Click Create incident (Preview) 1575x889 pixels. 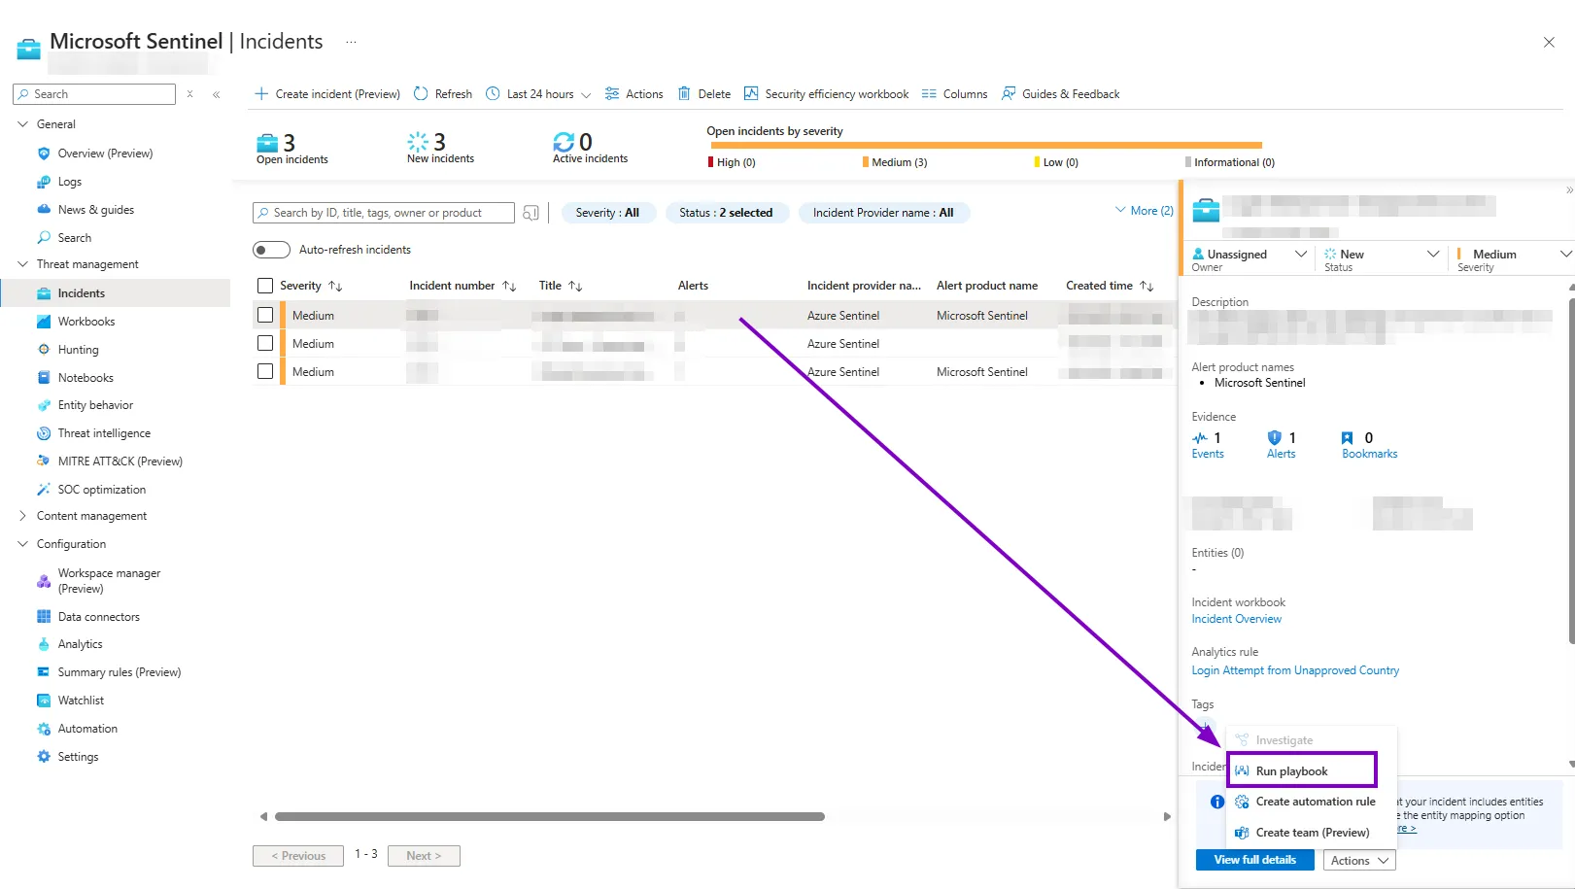[327, 94]
